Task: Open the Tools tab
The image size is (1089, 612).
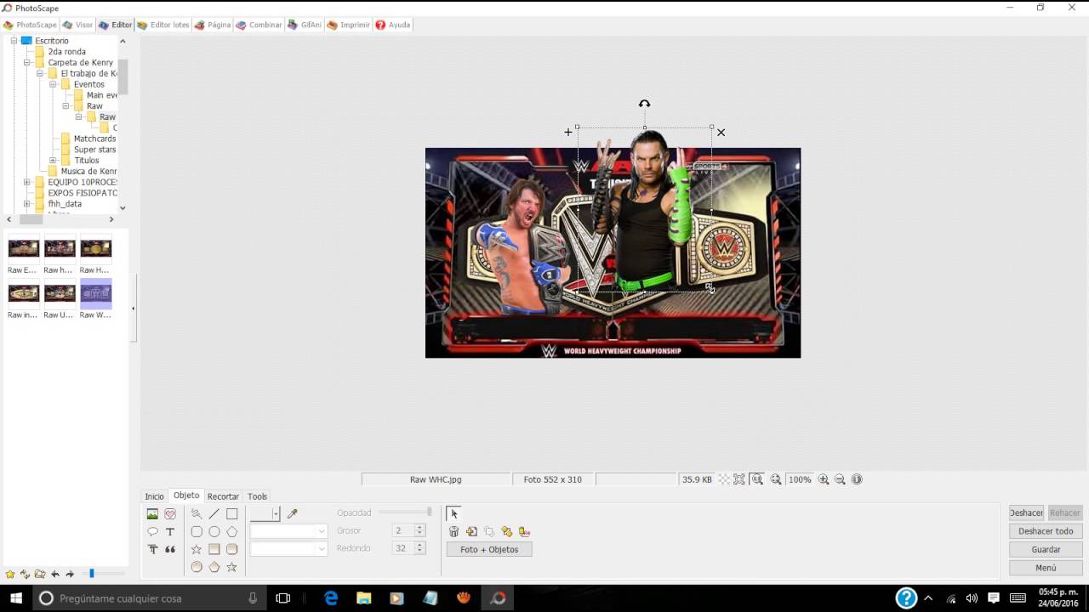Action: point(257,496)
